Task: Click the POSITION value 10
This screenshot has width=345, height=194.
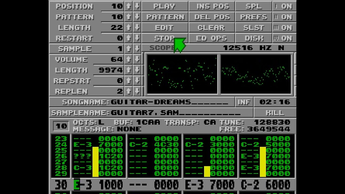Action: (x=117, y=6)
